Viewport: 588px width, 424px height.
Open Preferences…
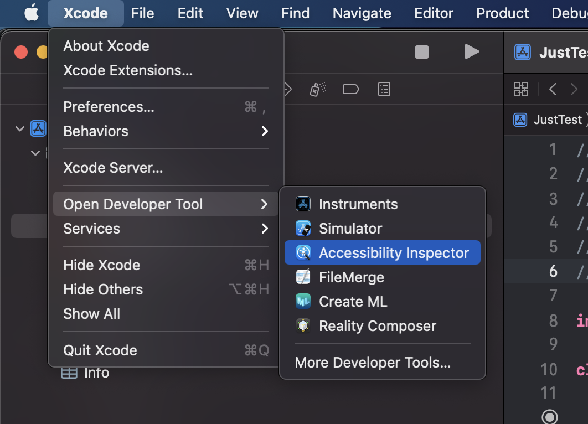pos(166,107)
